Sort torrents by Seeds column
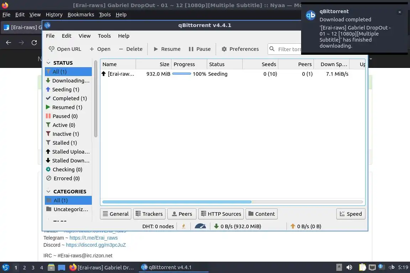The width and height of the screenshot is (410, 273). click(260, 64)
